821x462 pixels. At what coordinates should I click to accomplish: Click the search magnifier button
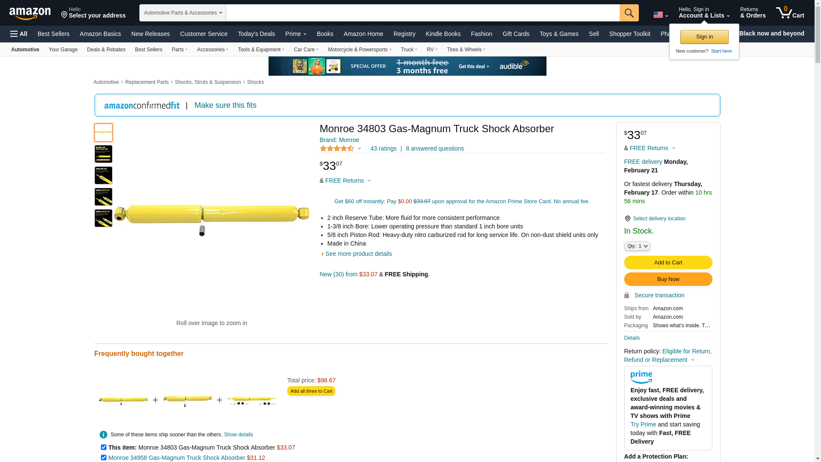click(x=629, y=13)
